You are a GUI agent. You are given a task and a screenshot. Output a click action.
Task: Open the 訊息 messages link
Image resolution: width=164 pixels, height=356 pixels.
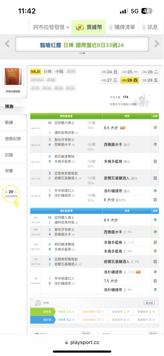(150, 27)
